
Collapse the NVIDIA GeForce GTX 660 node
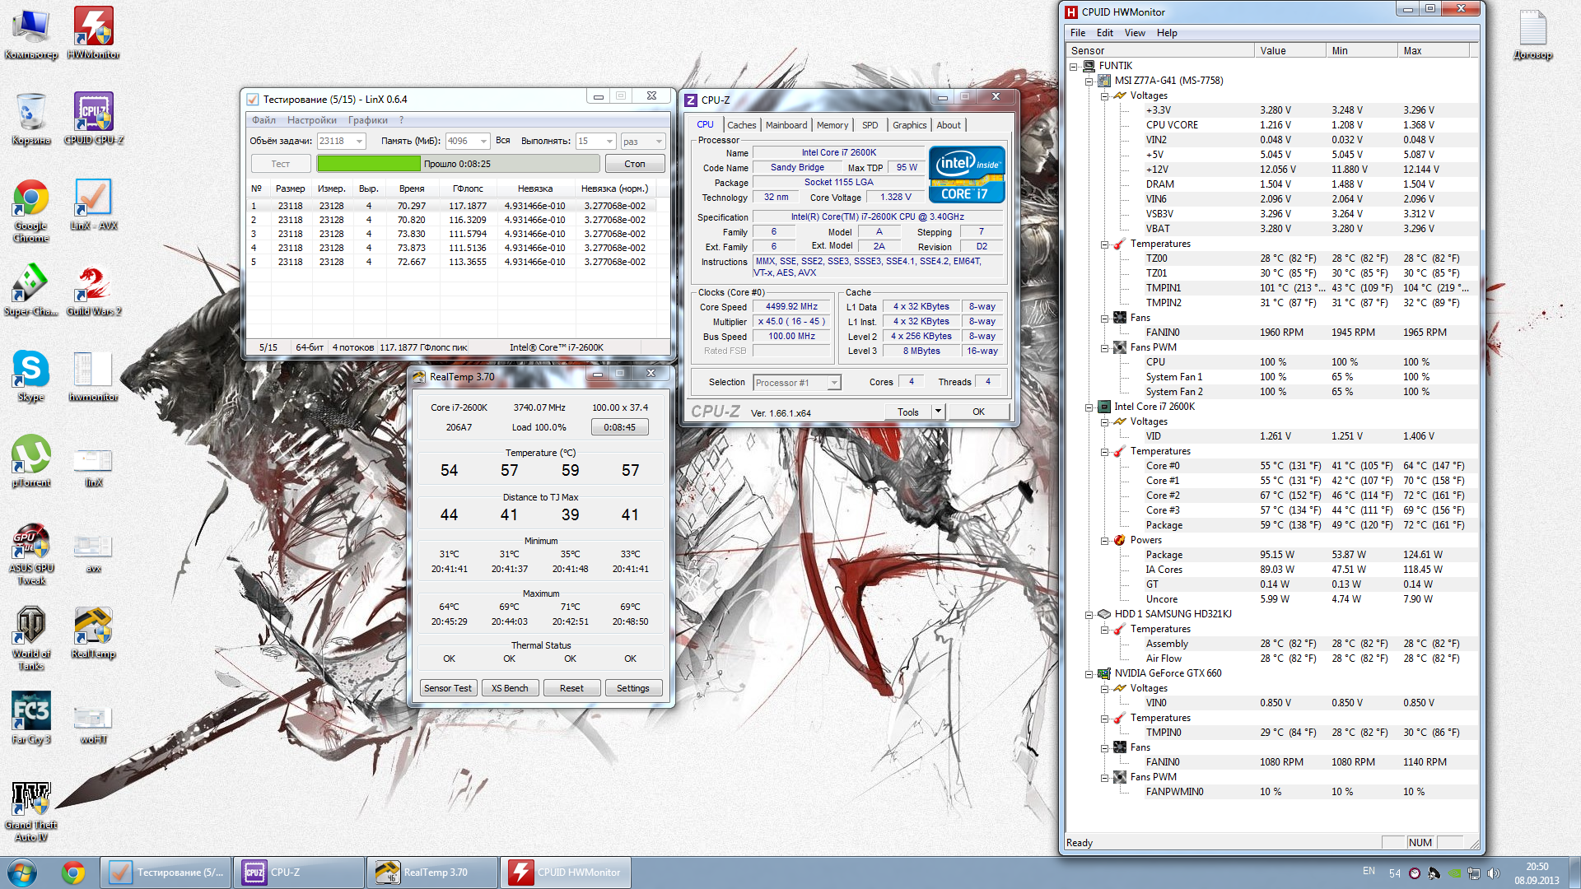pos(1089,673)
